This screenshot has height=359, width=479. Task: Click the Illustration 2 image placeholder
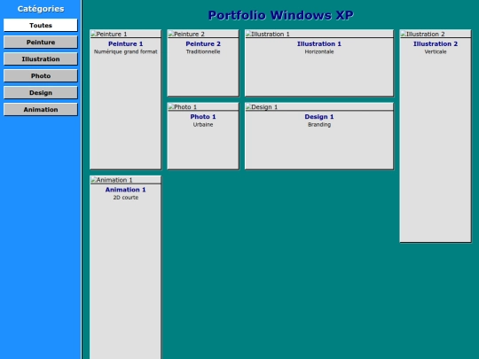pyautogui.click(x=436, y=34)
